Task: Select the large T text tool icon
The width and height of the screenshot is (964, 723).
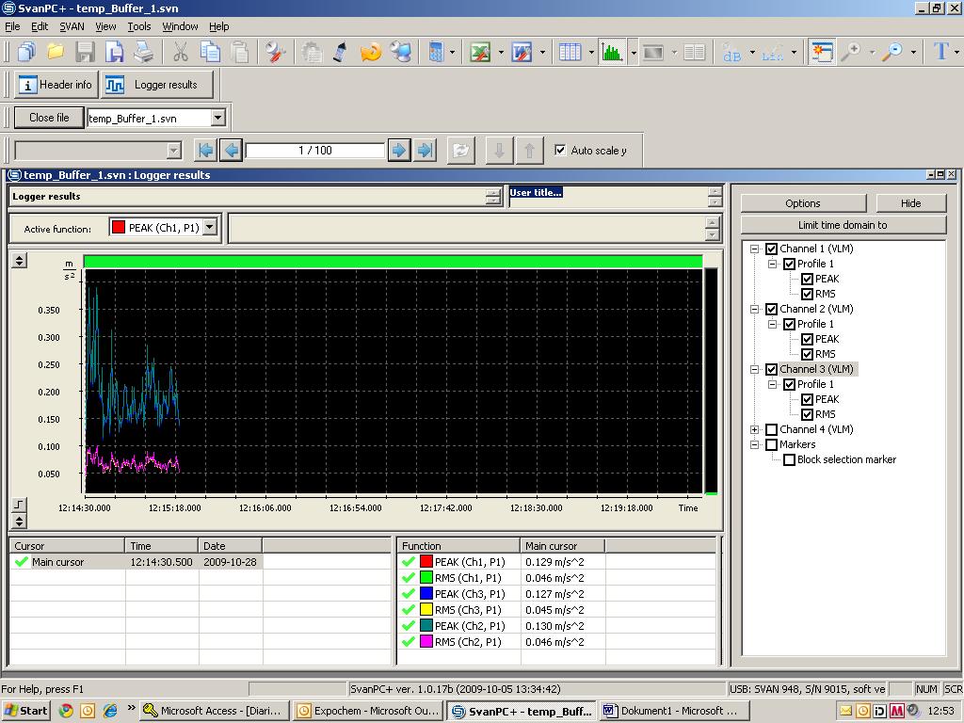Action: pyautogui.click(x=940, y=52)
